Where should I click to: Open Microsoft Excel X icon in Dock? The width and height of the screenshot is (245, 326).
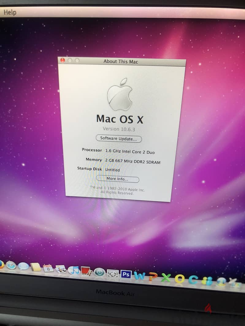166,278
